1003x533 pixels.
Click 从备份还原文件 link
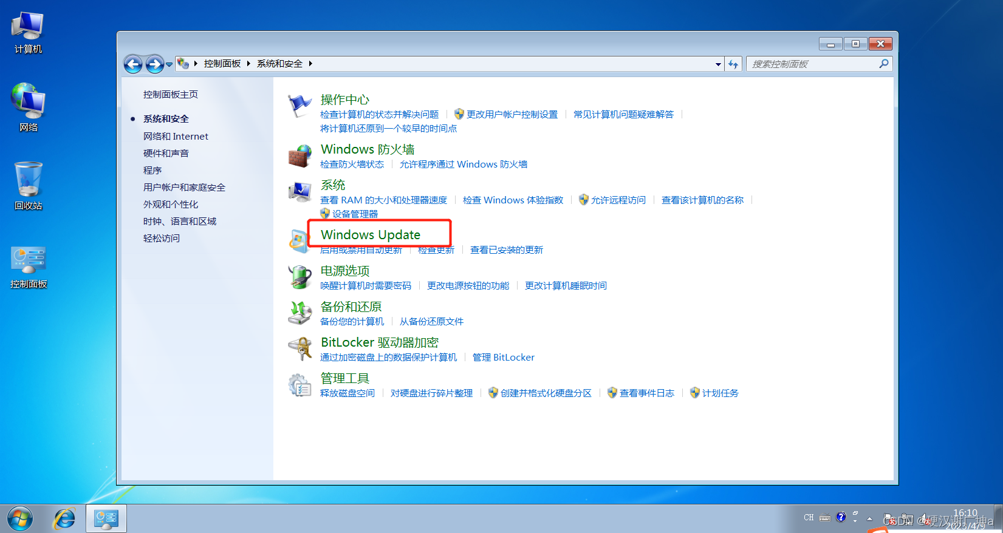431,321
